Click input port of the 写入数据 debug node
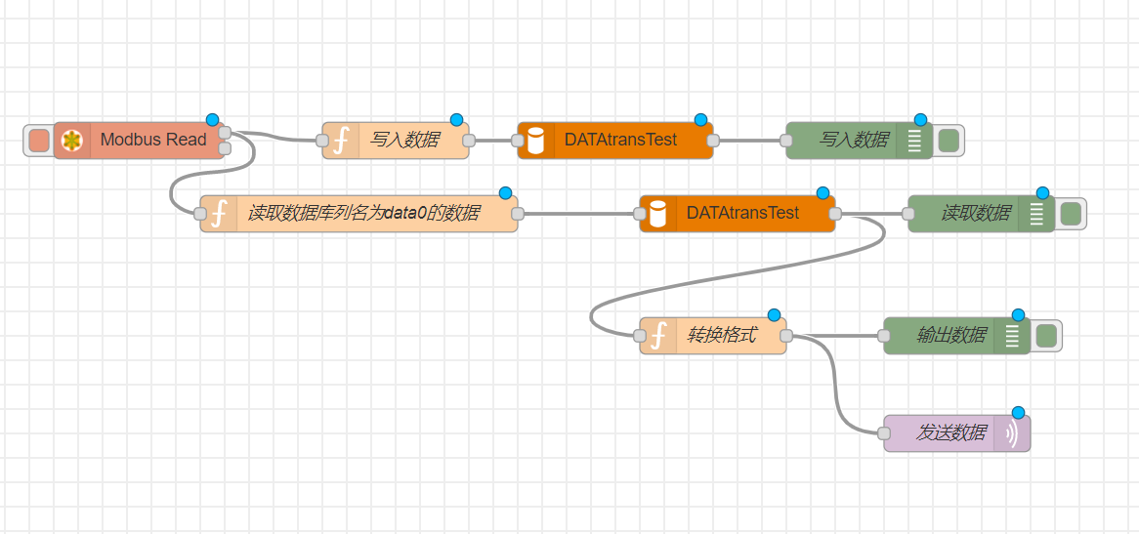 click(786, 141)
